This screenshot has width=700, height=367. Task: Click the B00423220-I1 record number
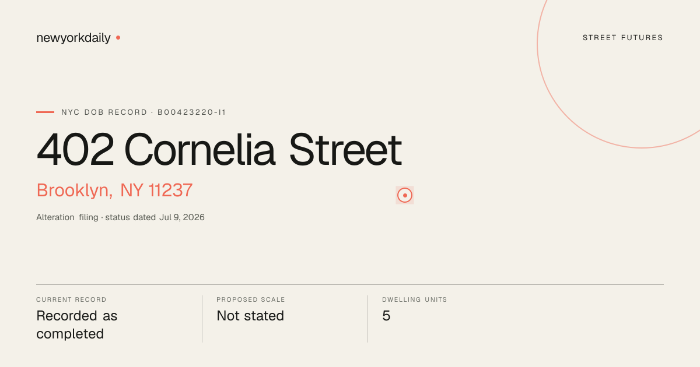pyautogui.click(x=192, y=112)
